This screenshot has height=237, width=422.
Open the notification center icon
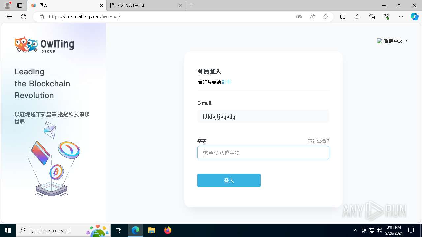point(411,230)
